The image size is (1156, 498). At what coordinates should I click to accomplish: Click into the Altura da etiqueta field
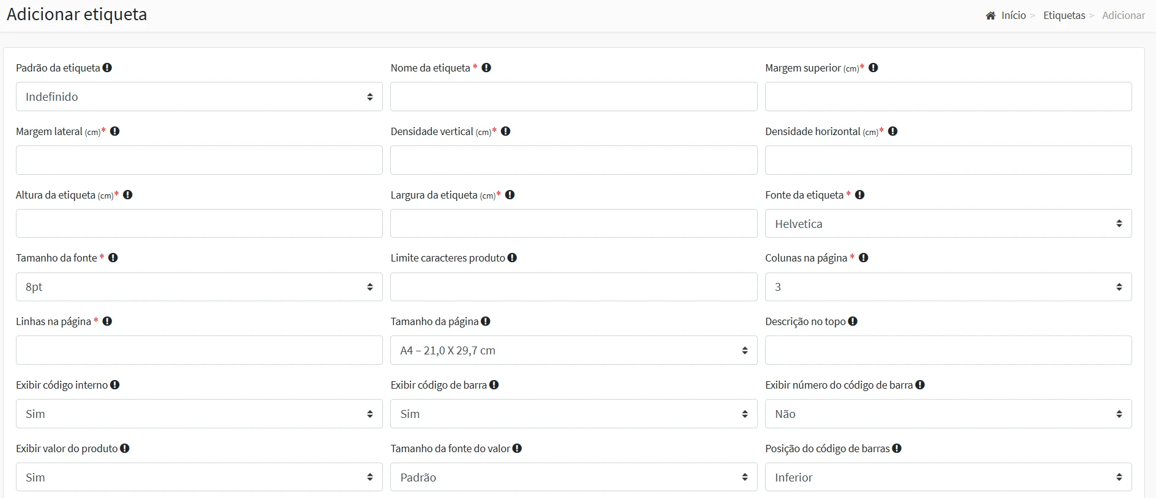pos(199,224)
